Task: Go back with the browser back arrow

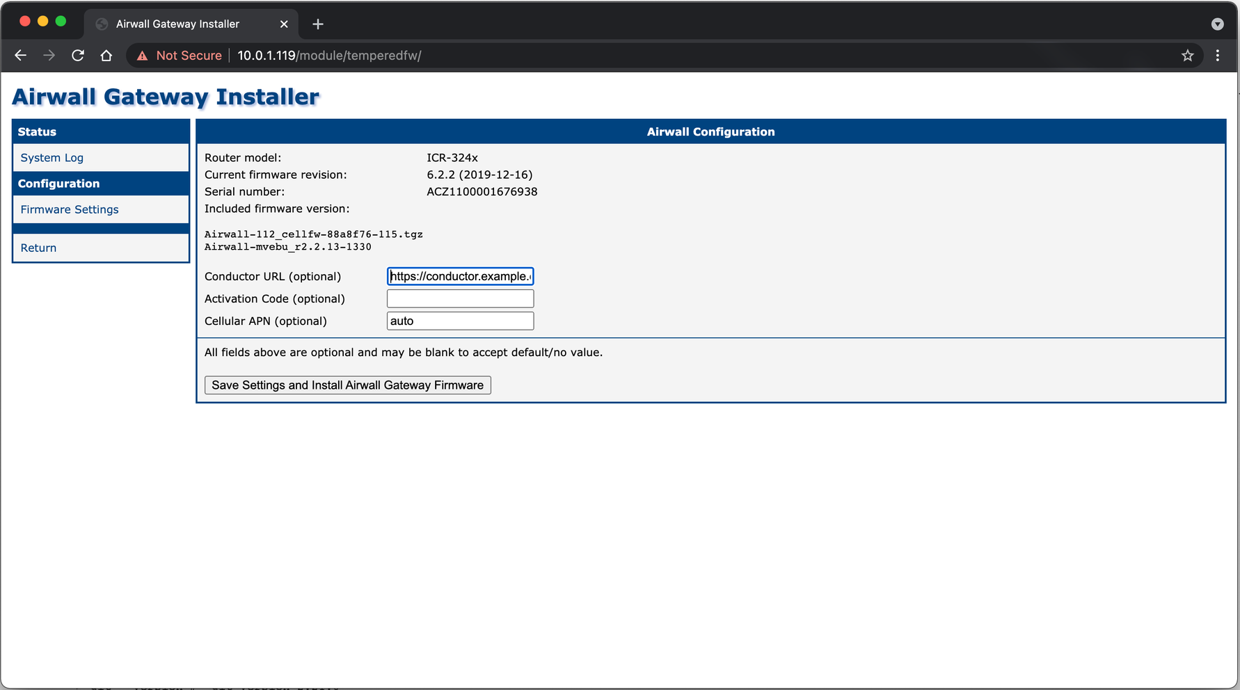Action: [20, 56]
